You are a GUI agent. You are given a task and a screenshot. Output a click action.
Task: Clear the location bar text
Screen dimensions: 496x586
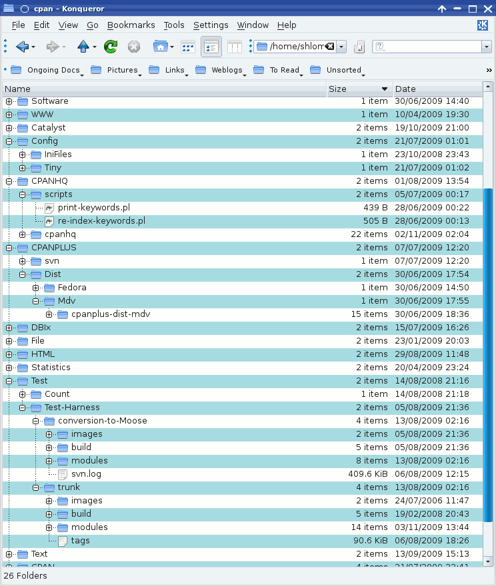click(x=329, y=47)
